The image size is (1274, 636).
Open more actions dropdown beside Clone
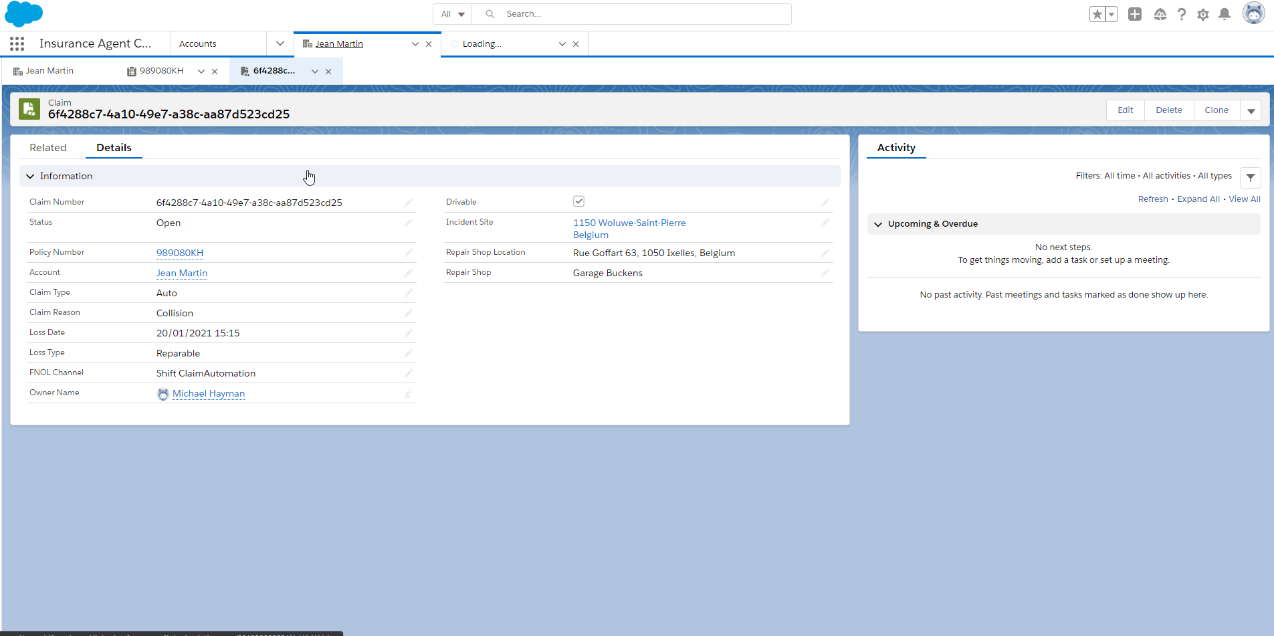click(1251, 110)
